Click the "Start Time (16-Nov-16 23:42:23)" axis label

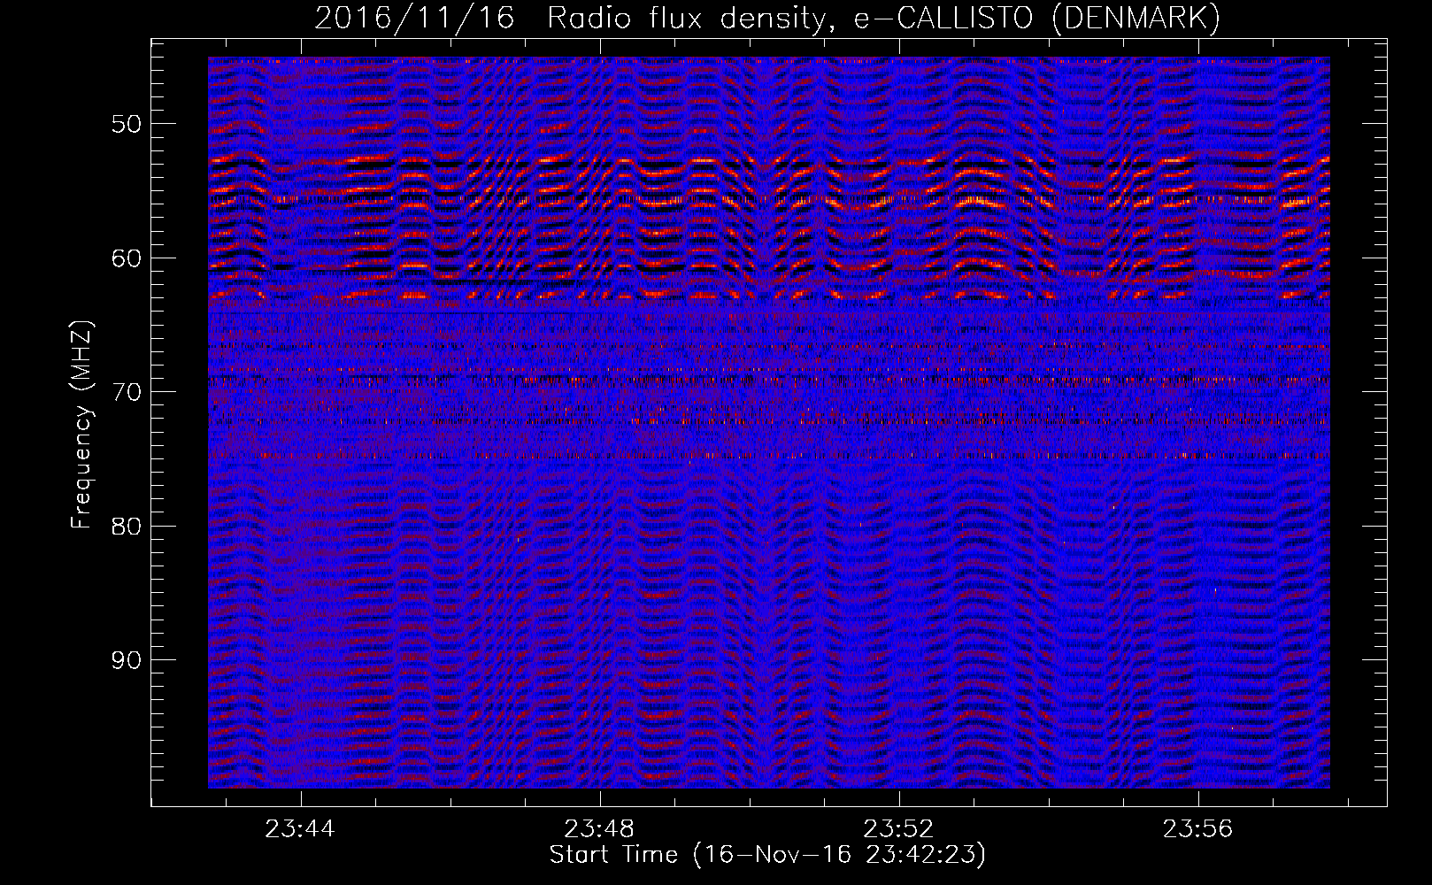(x=767, y=855)
